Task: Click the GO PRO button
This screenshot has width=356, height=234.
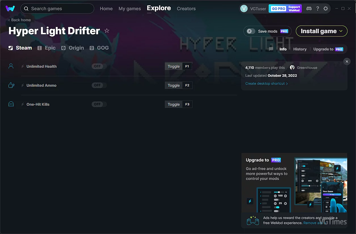Action: point(279,8)
